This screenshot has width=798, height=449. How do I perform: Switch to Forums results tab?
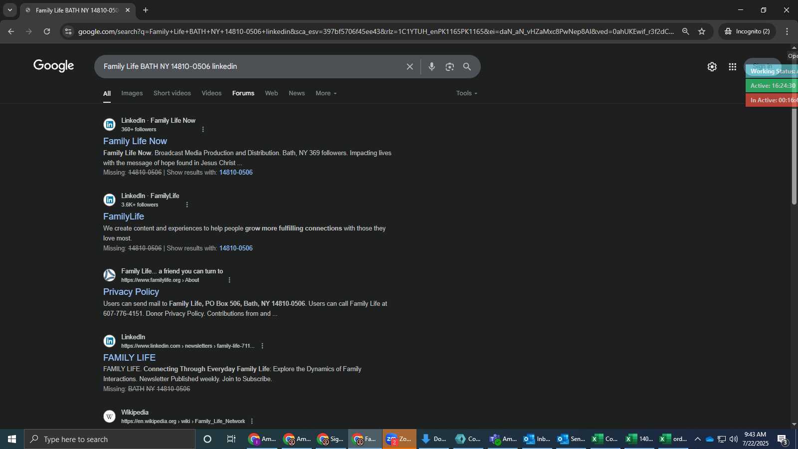pos(243,93)
